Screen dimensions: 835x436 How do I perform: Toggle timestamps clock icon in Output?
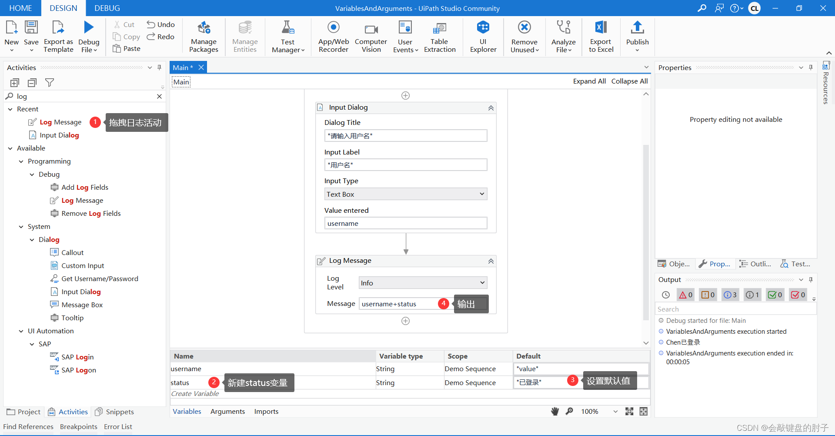coord(665,295)
